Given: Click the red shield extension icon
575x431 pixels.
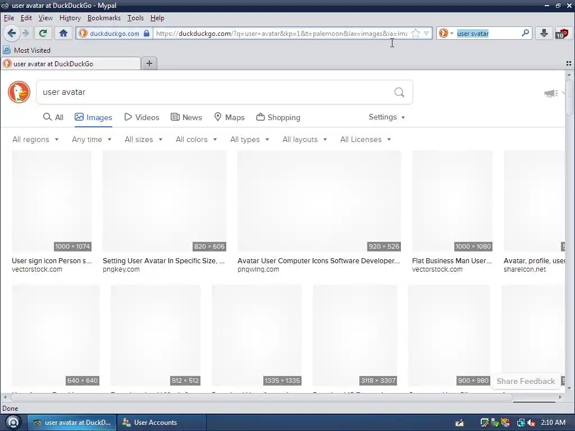Looking at the screenshot, I should pyautogui.click(x=562, y=33).
